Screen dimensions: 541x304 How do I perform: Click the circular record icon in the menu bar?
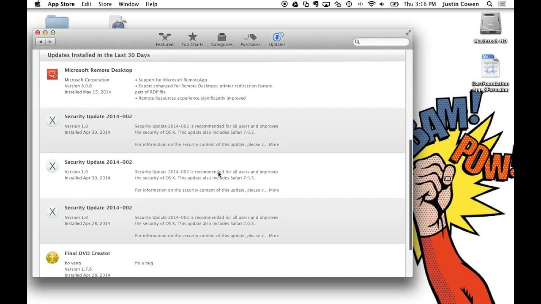coord(284,4)
